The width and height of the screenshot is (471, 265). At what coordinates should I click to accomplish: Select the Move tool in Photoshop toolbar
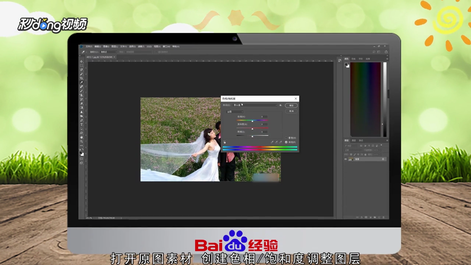tap(81, 61)
